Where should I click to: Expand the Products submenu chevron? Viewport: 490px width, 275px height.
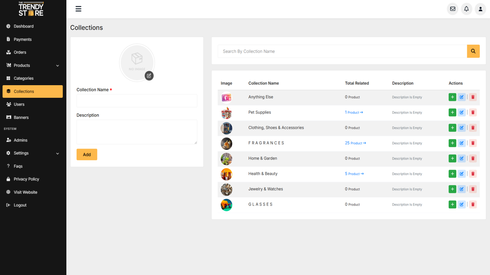point(58,65)
